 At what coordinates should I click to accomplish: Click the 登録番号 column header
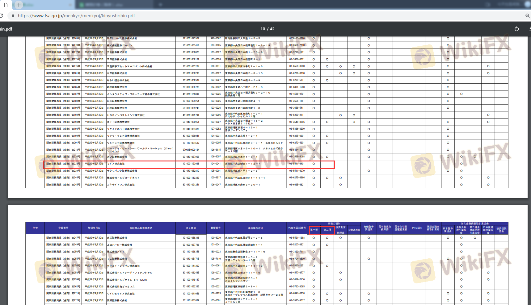pos(63,228)
